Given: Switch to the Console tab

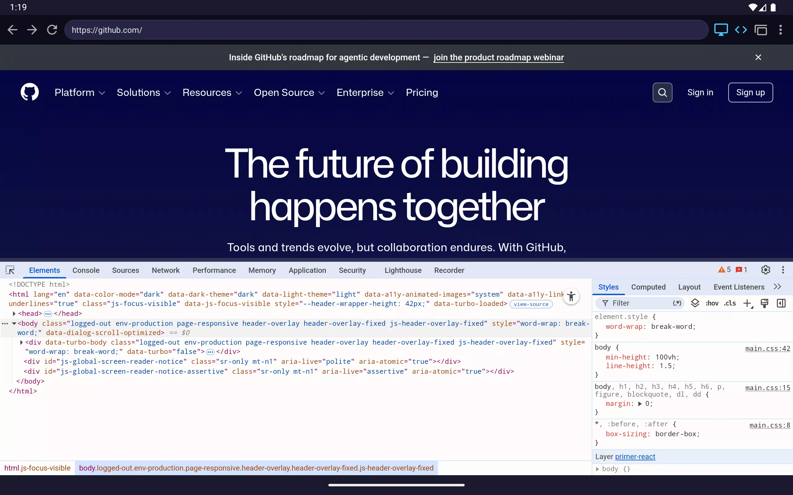Looking at the screenshot, I should point(86,270).
